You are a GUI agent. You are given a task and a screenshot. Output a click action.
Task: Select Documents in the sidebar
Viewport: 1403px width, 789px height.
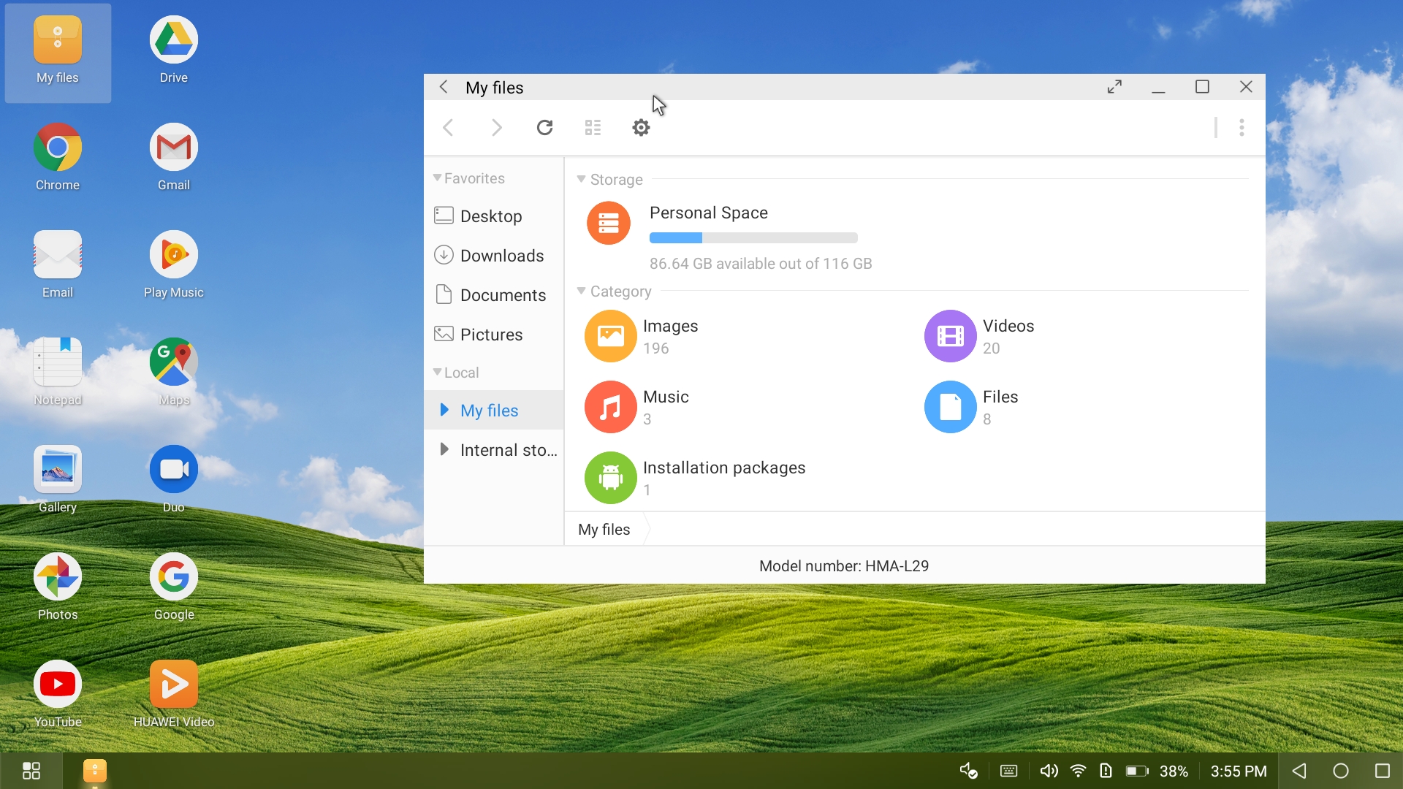pyautogui.click(x=503, y=295)
